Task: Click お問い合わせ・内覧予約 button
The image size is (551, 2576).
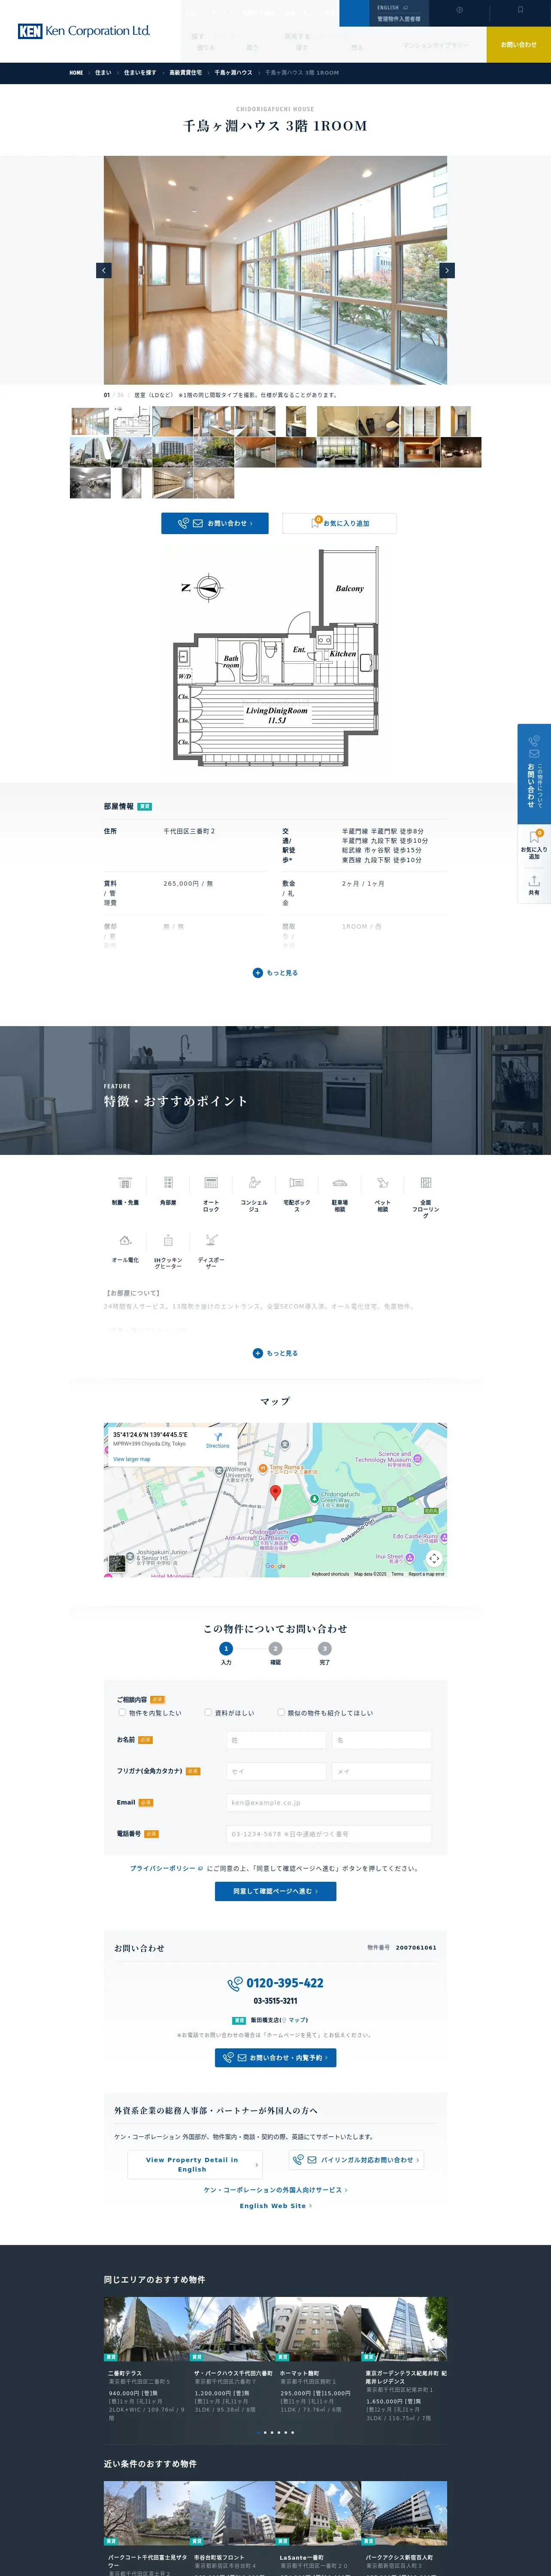Action: click(275, 2057)
